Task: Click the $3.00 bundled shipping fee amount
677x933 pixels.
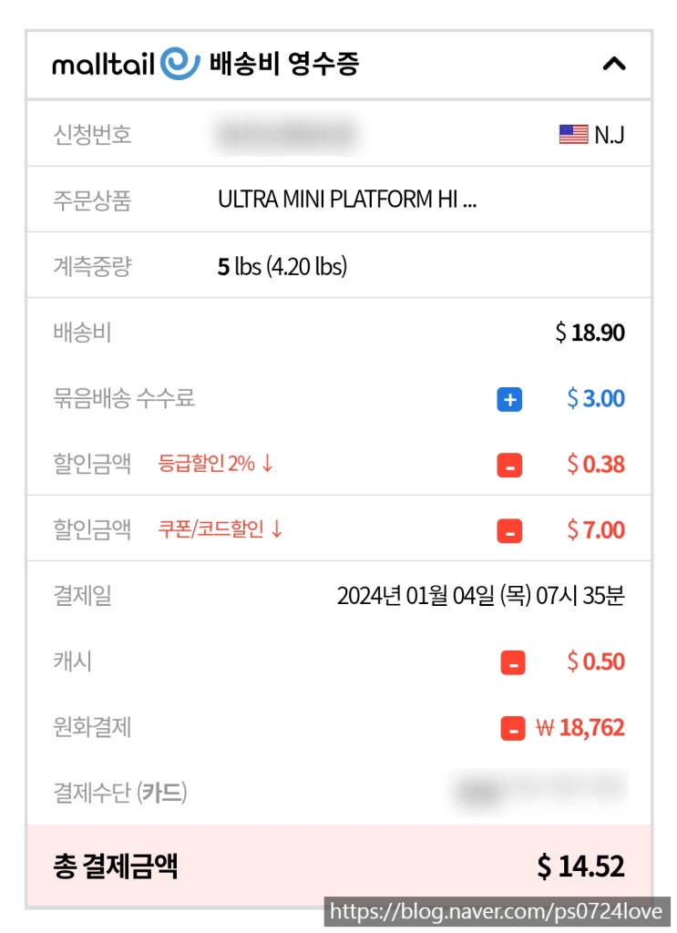Action: point(595,398)
